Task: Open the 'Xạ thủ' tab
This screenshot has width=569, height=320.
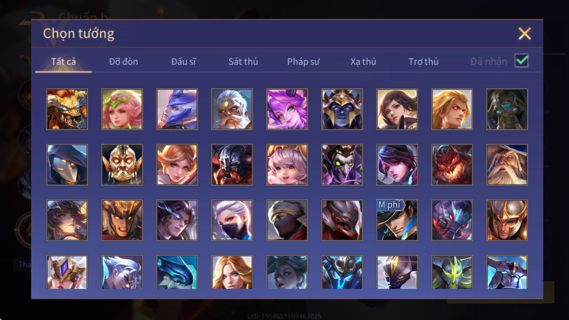Action: (363, 61)
